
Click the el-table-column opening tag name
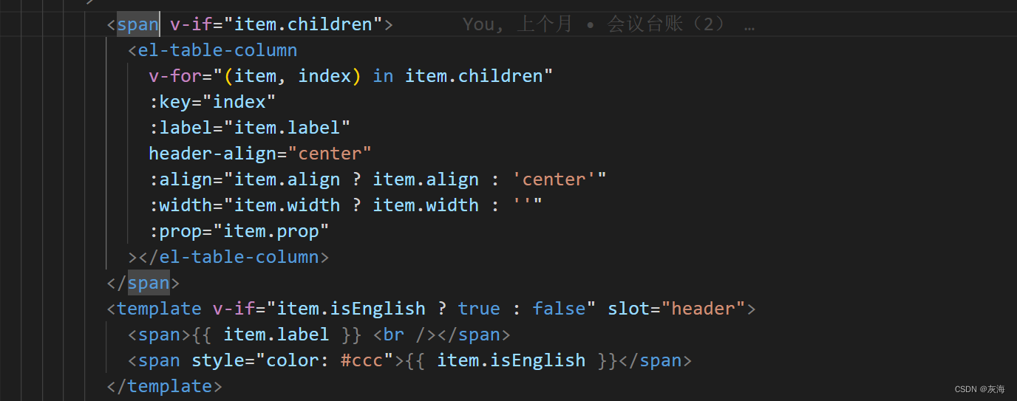(217, 50)
